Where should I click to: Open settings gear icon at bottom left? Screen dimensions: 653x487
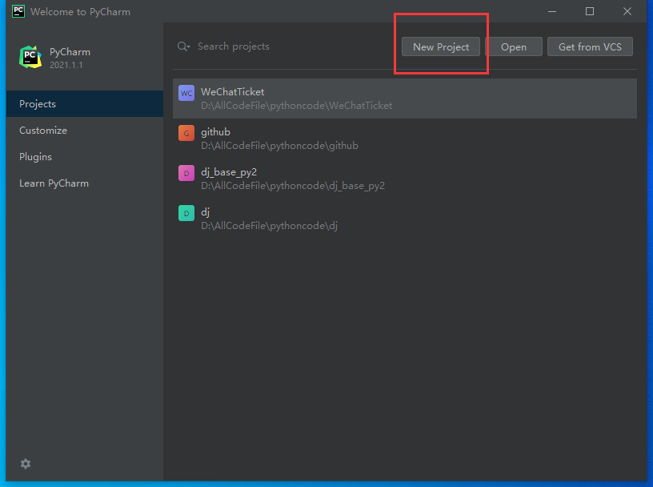26,464
